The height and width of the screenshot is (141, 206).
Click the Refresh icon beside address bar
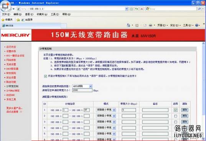click(137, 9)
